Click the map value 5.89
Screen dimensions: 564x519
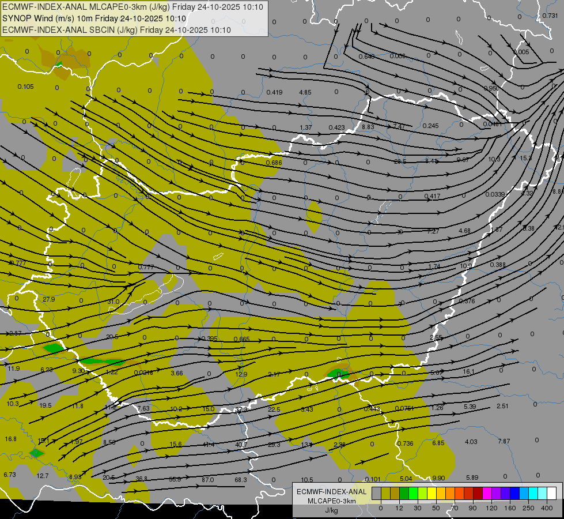click(472, 477)
